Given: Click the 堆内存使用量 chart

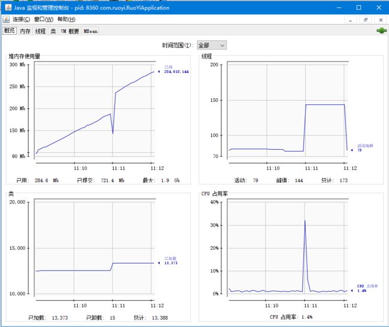Looking at the screenshot, I should [95, 109].
